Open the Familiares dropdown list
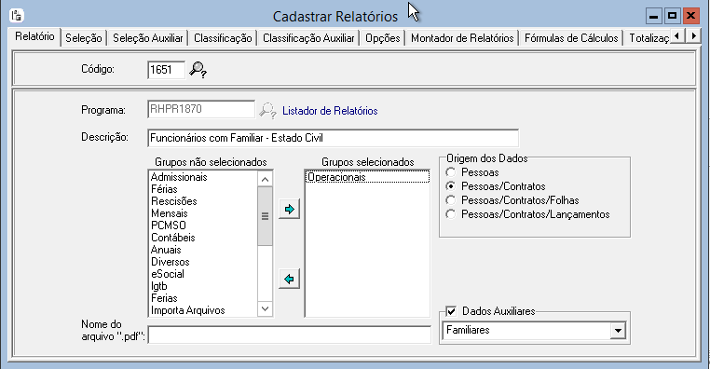The height and width of the screenshot is (369, 710). pos(618,331)
